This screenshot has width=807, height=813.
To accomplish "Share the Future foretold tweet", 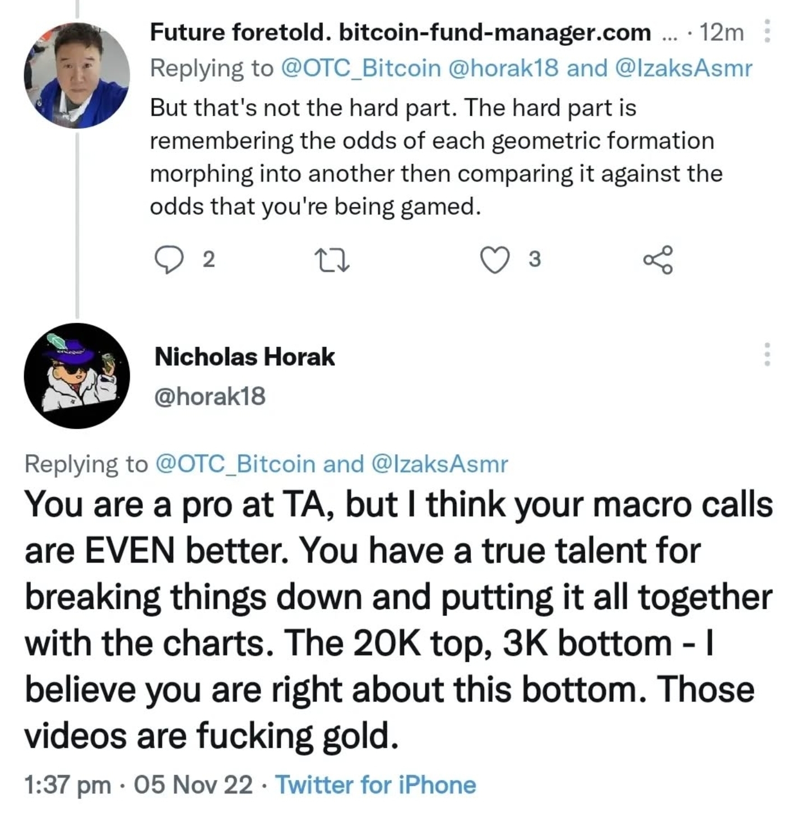I will (x=657, y=260).
